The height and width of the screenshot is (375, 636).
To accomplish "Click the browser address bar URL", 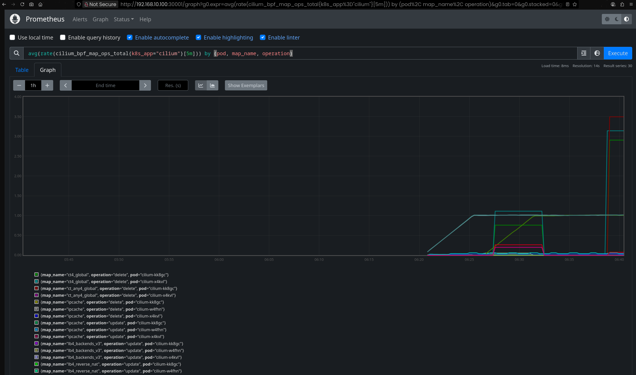I will (x=341, y=4).
